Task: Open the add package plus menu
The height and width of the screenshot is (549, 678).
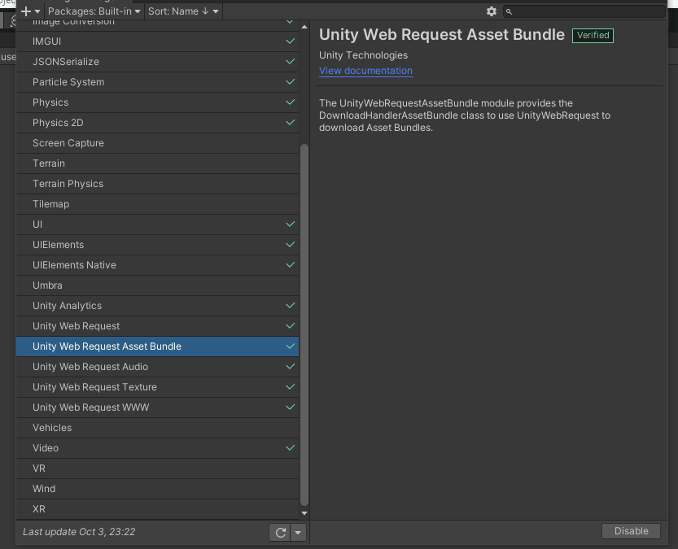Action: click(30, 11)
